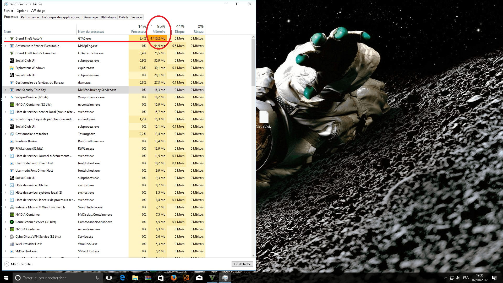Expand the Grand Theft Auto V process group
This screenshot has width=503, height=283.
coord(5,39)
